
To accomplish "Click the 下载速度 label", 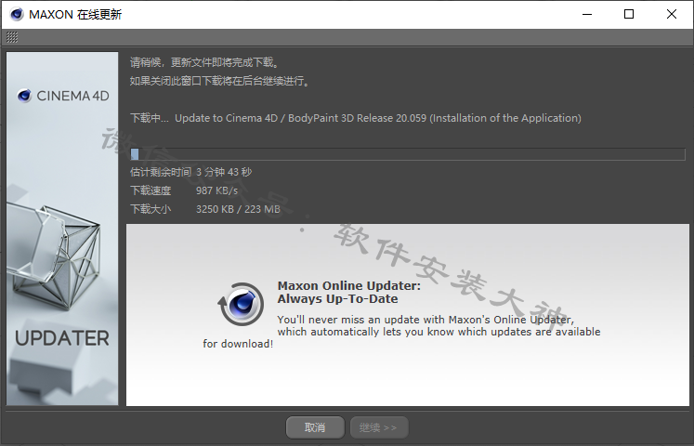I will pyautogui.click(x=151, y=190).
